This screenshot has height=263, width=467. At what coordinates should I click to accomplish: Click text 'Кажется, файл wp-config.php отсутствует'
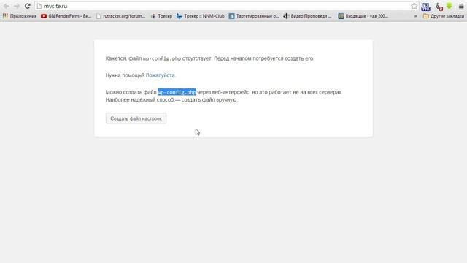158,58
